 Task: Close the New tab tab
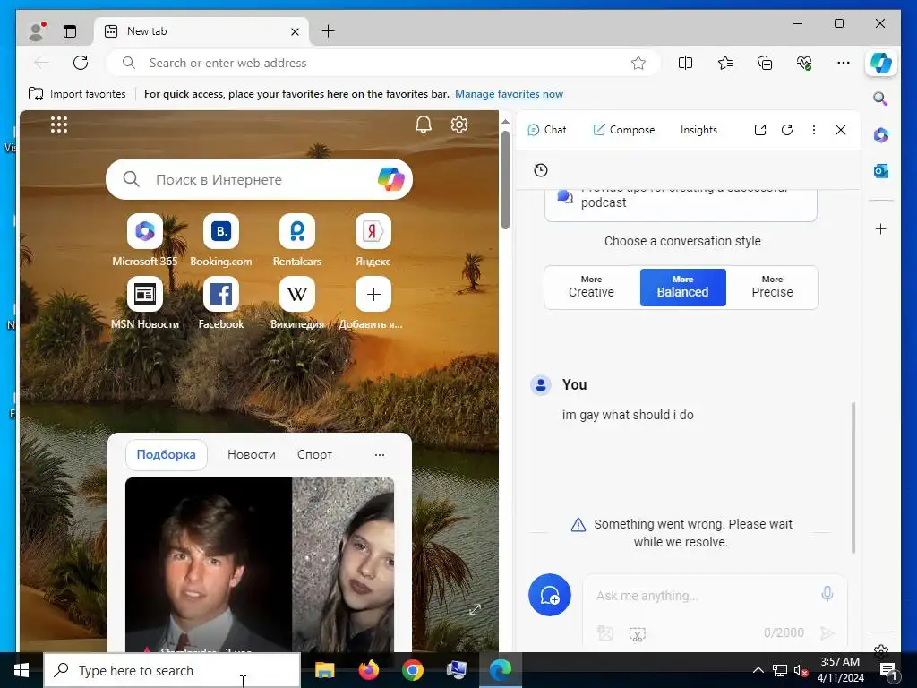[x=295, y=31]
